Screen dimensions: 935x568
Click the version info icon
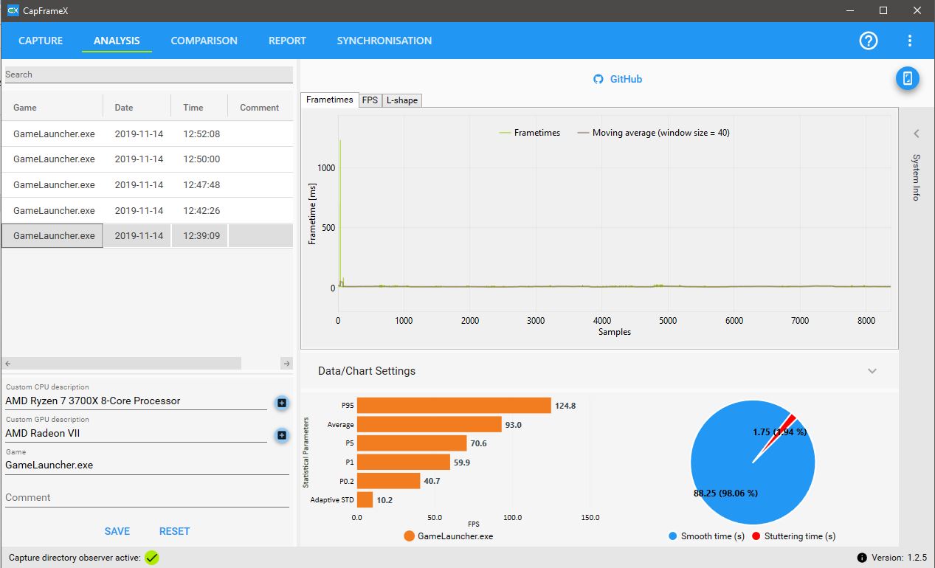coord(862,558)
